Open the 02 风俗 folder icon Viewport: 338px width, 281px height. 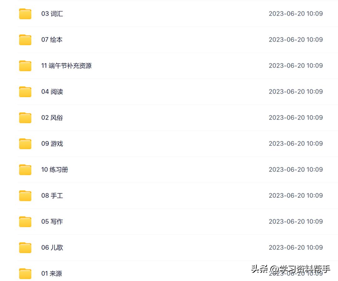click(x=25, y=118)
